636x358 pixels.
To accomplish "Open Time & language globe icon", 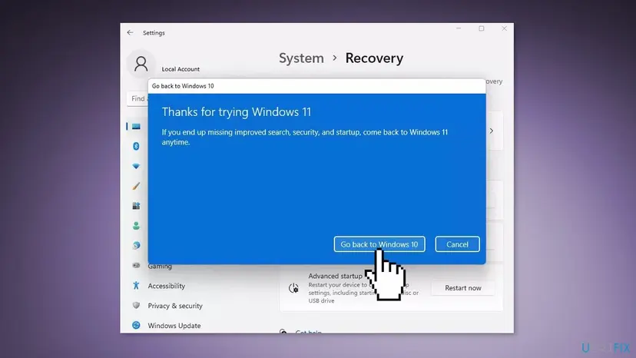I will click(x=136, y=246).
